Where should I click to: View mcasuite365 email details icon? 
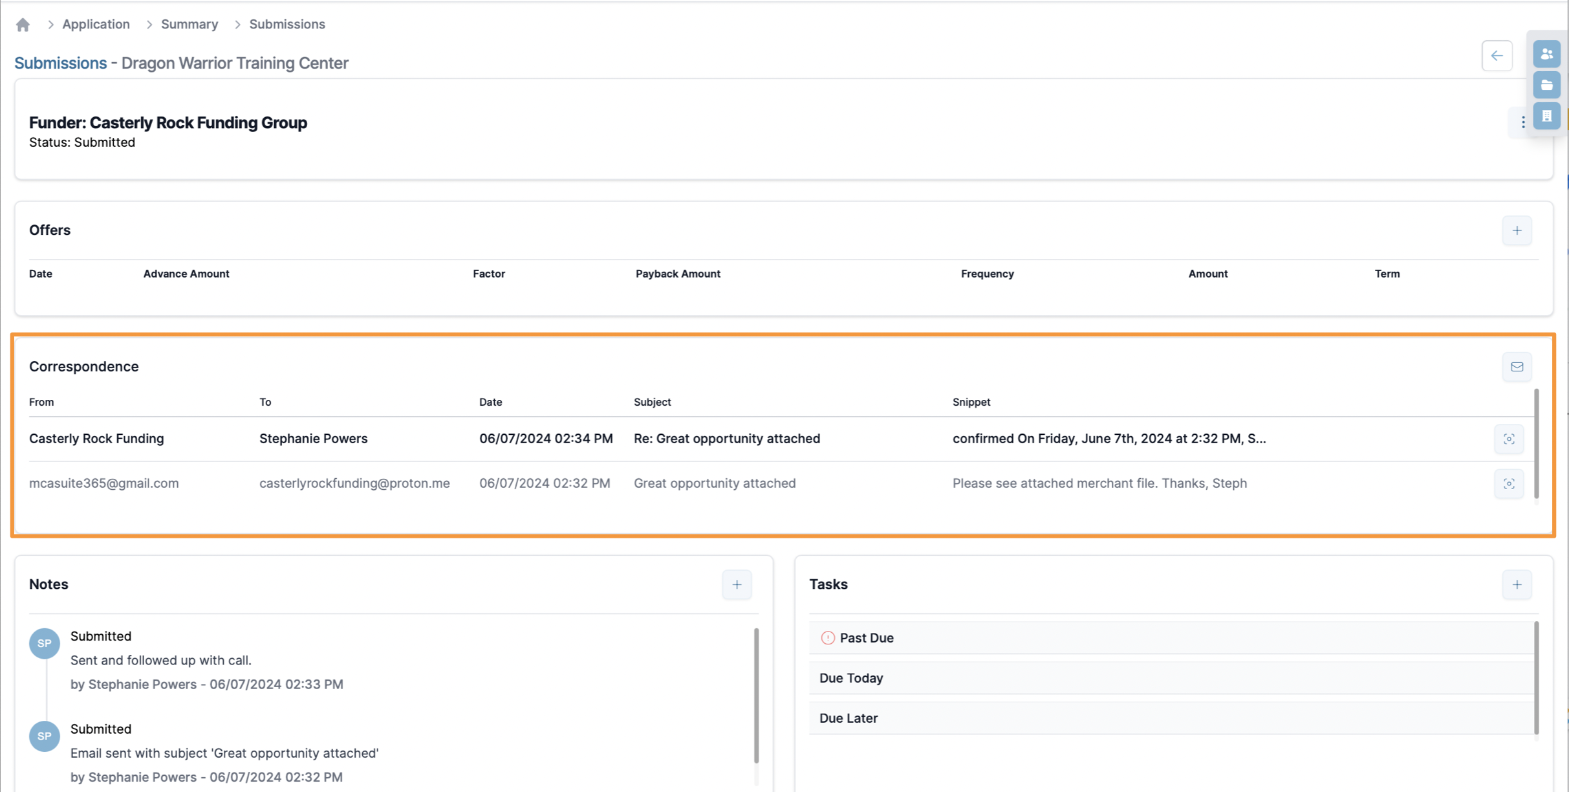tap(1509, 483)
